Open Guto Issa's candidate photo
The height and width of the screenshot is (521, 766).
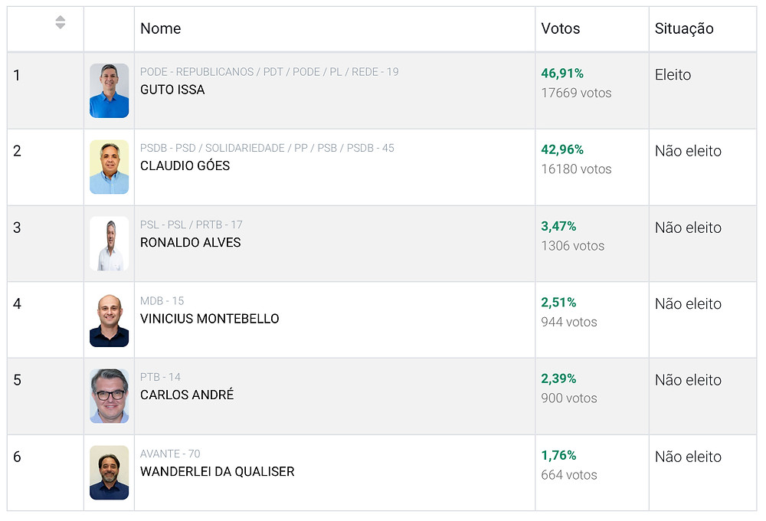(109, 90)
